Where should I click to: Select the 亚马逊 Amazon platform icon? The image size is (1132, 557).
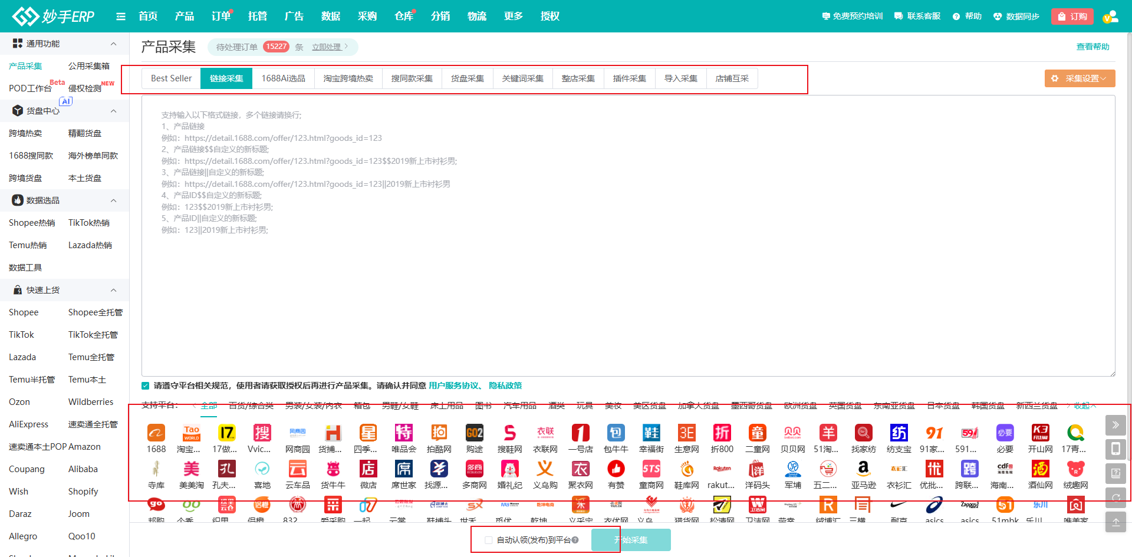(864, 469)
